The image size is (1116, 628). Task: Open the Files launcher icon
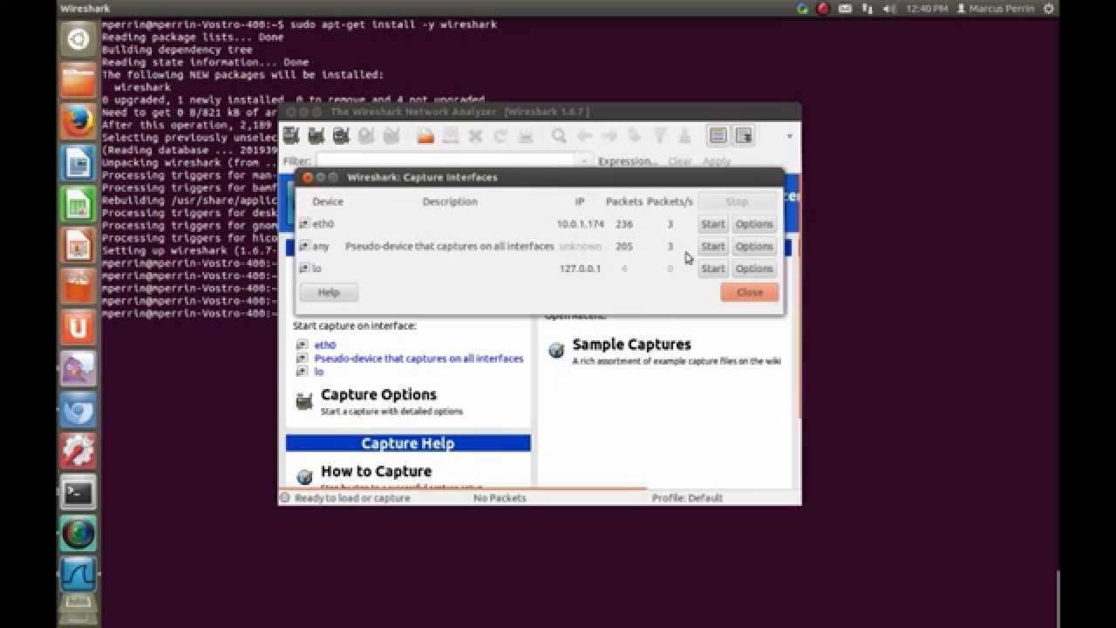tap(78, 81)
